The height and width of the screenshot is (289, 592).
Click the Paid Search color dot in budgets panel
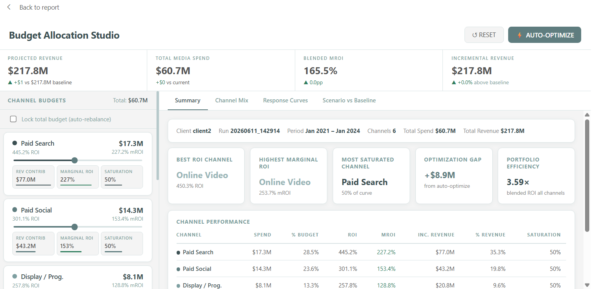[15, 143]
